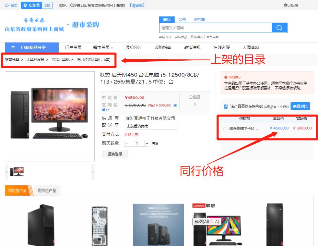Click the 电商商品分类 list menu icon

coord(13,48)
